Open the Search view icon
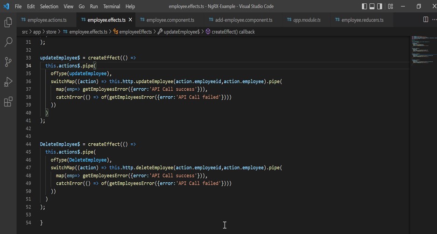This screenshot has width=437, height=234. 8,42
